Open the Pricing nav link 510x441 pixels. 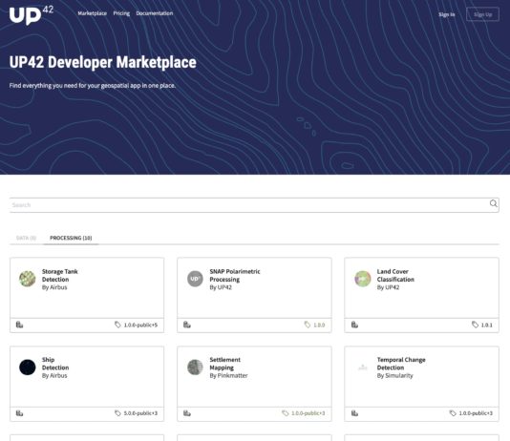(x=121, y=13)
